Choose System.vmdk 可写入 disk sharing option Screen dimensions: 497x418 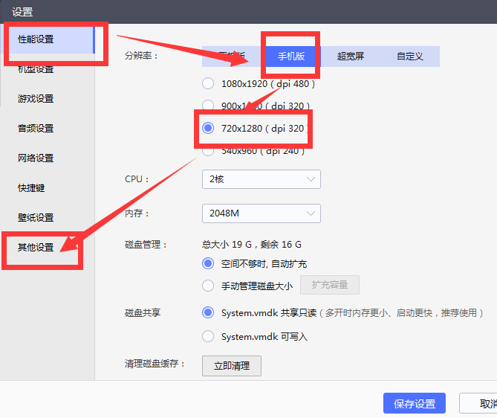coord(208,336)
